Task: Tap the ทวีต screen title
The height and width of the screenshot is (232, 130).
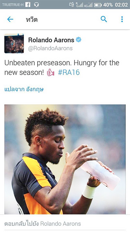Action: tap(32, 19)
